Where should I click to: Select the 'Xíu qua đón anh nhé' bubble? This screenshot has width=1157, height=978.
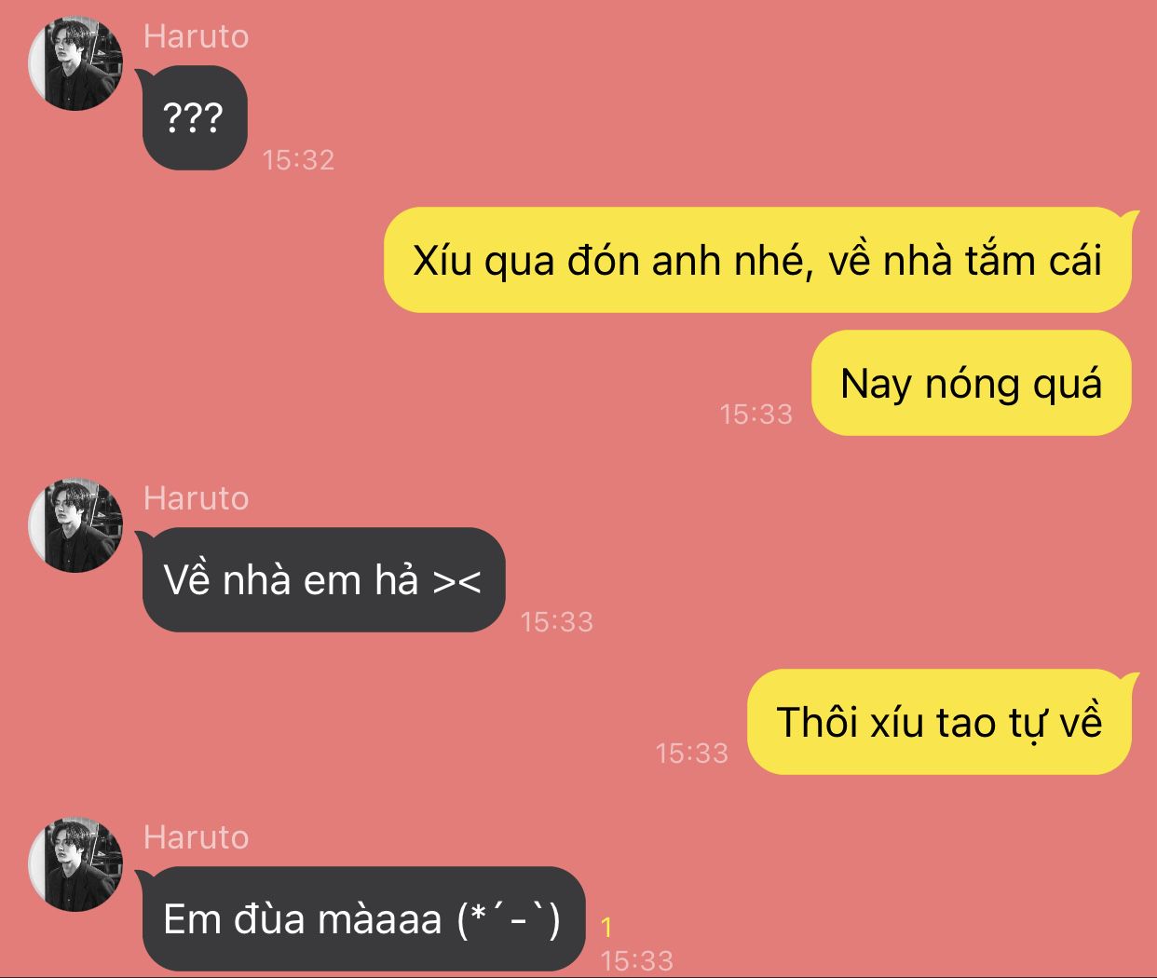760,260
